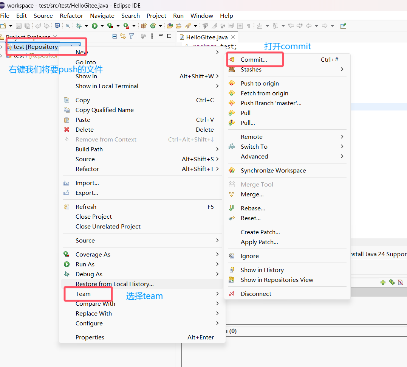Screen dimensions: 407x367
Task: Select Push Branch 'master'...
Action: [287, 103]
